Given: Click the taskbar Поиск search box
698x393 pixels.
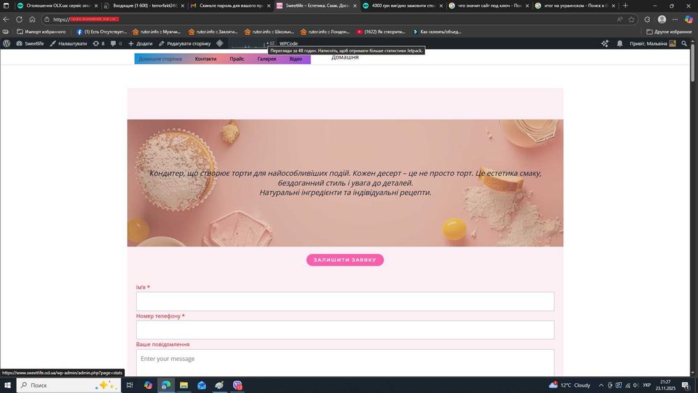Looking at the screenshot, I should point(68,385).
